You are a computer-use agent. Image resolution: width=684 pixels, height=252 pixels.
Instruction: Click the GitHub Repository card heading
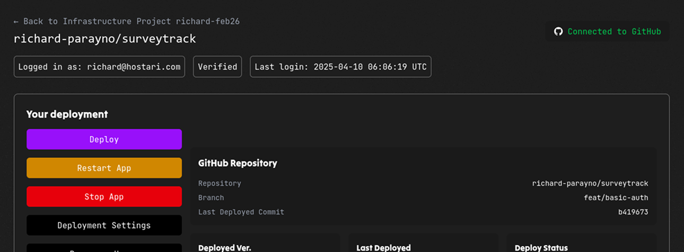point(238,163)
